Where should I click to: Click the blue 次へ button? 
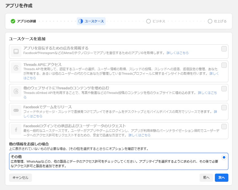(221, 178)
